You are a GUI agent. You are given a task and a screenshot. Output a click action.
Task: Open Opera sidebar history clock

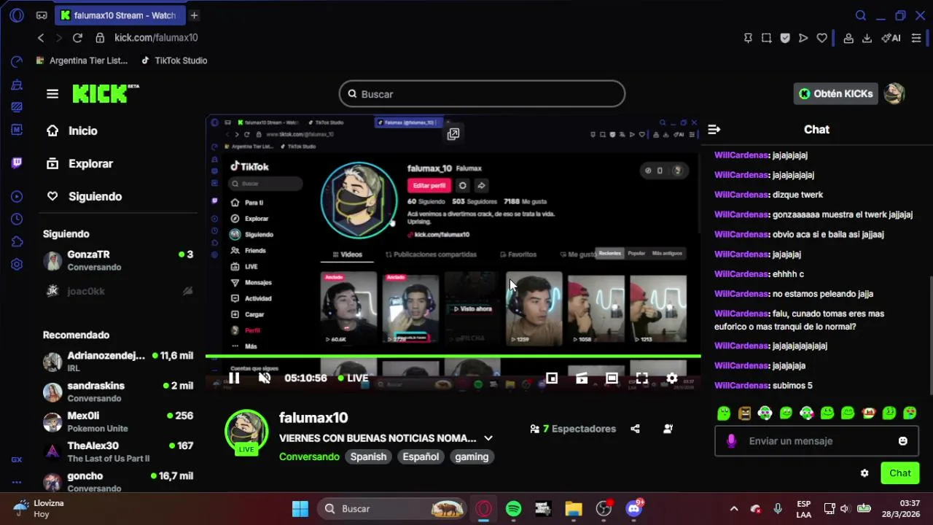click(17, 219)
